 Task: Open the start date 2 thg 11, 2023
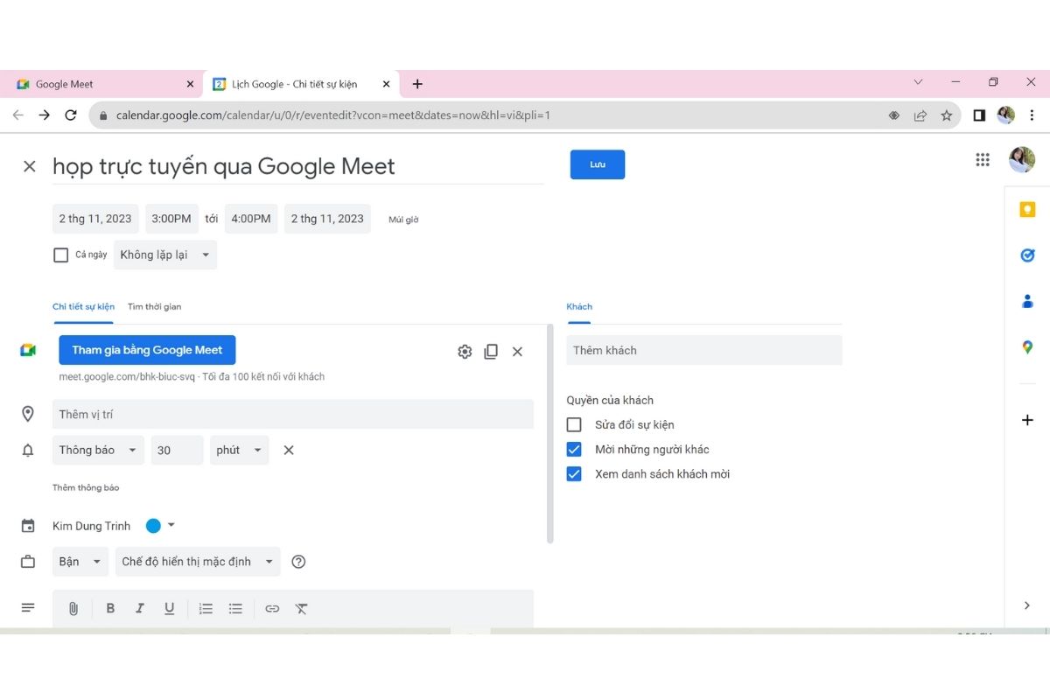[95, 219]
